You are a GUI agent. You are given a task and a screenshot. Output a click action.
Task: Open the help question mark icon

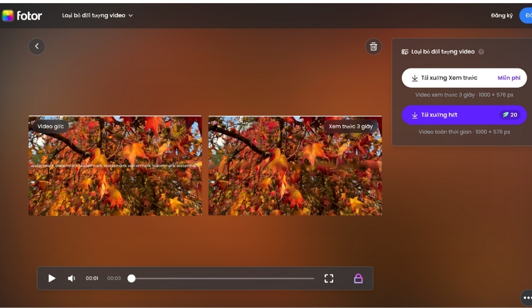coord(481,52)
